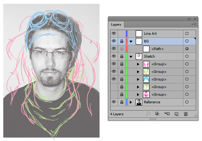Click Make/Release Clipping Mask icon
This screenshot has width=202, height=141.
point(157,114)
